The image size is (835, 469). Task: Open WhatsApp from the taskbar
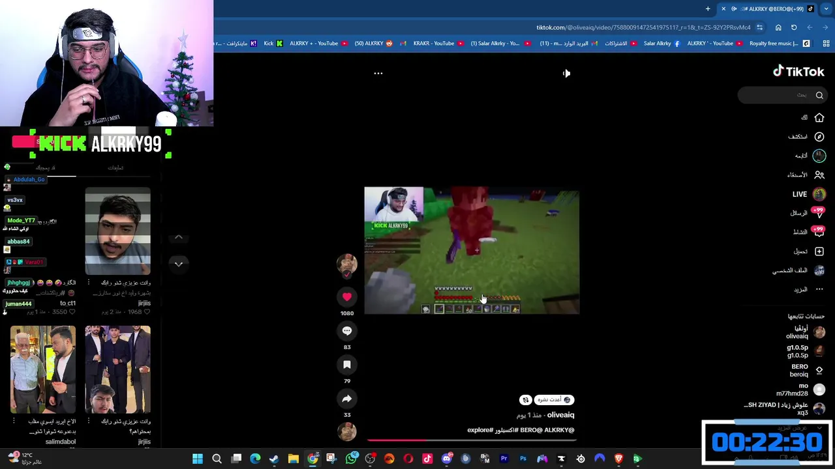tap(351, 459)
